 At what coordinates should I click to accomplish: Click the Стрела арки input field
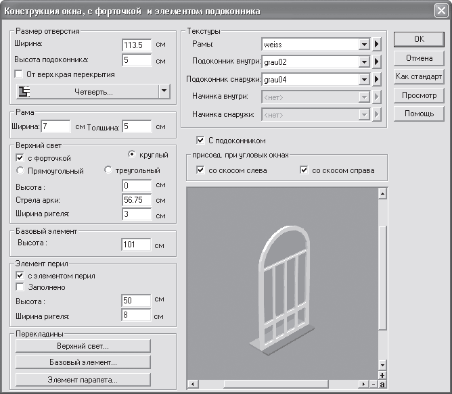pos(137,200)
